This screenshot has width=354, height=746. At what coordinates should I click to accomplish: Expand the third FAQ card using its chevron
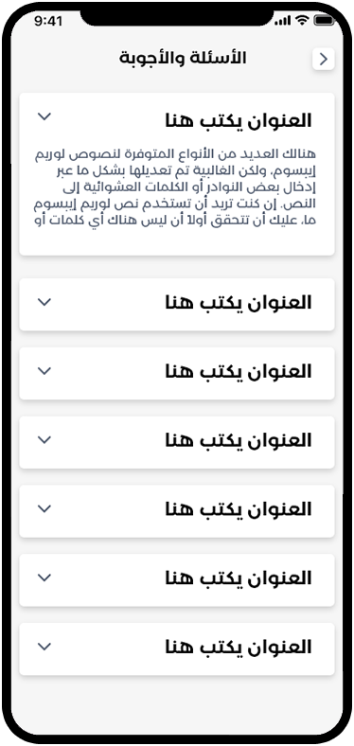[44, 370]
